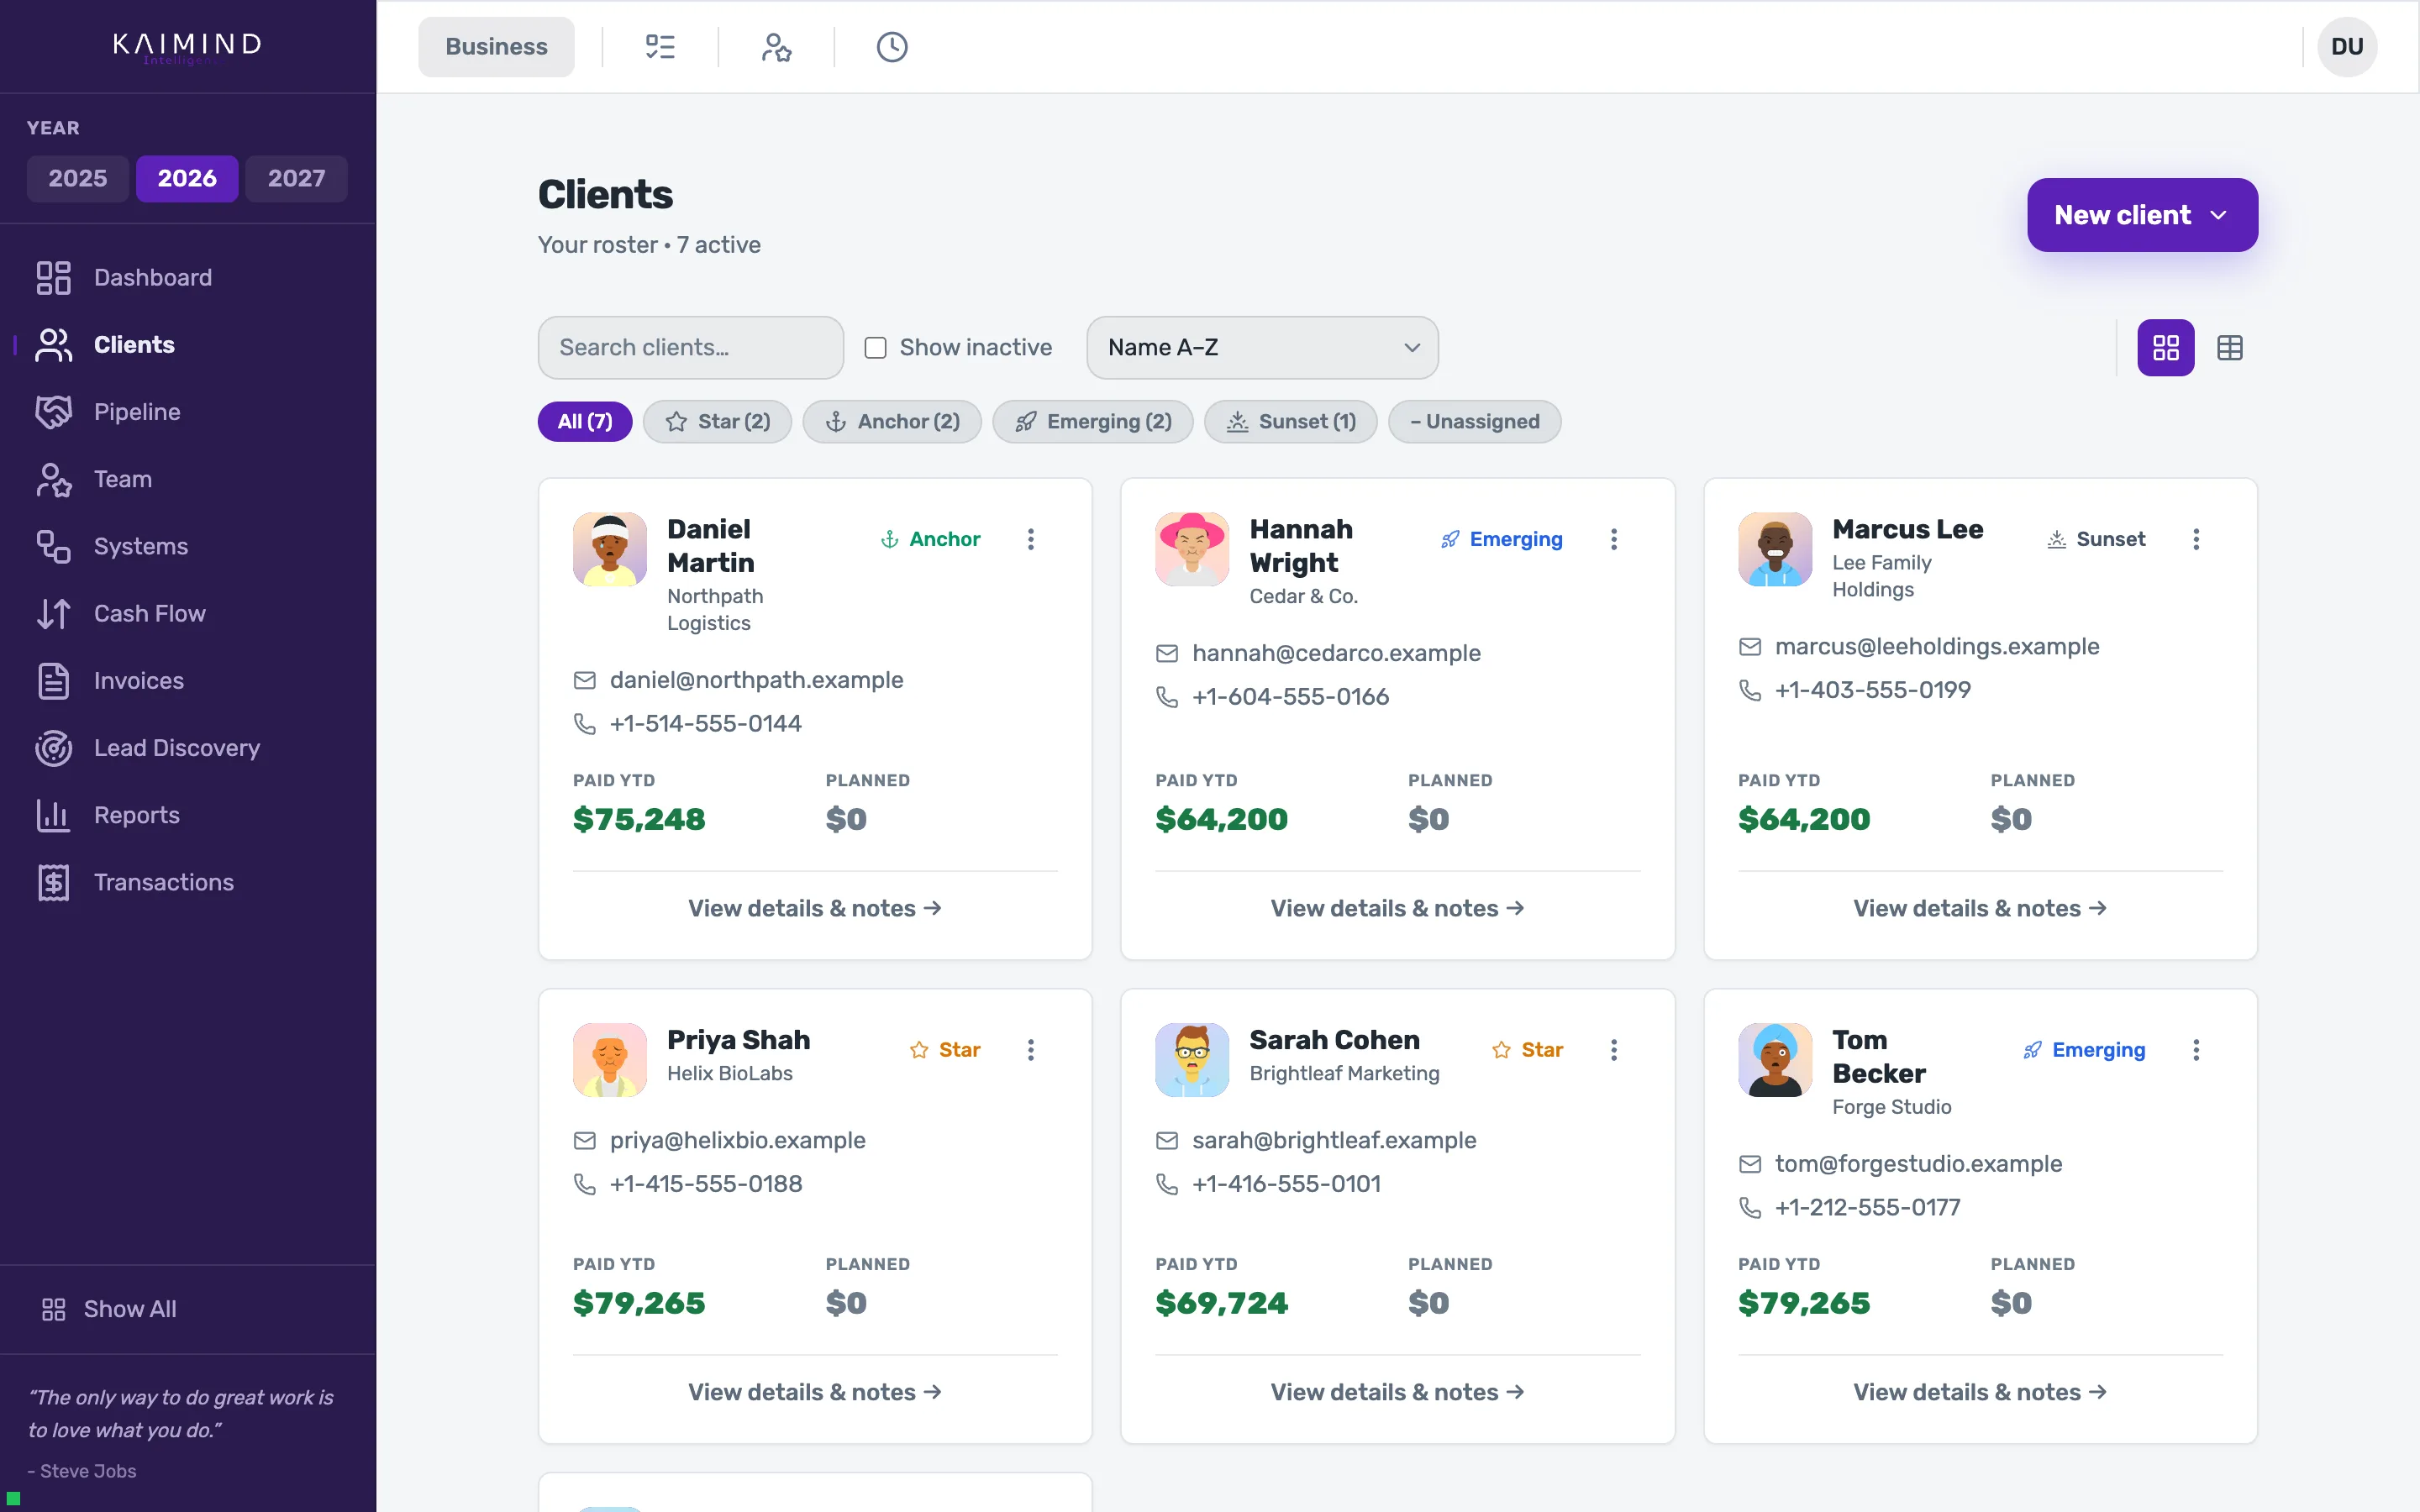This screenshot has width=2420, height=1512.
Task: Click the DU user avatar
Action: click(2347, 47)
